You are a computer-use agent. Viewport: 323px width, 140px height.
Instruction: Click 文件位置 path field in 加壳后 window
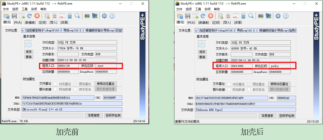point(246,31)
